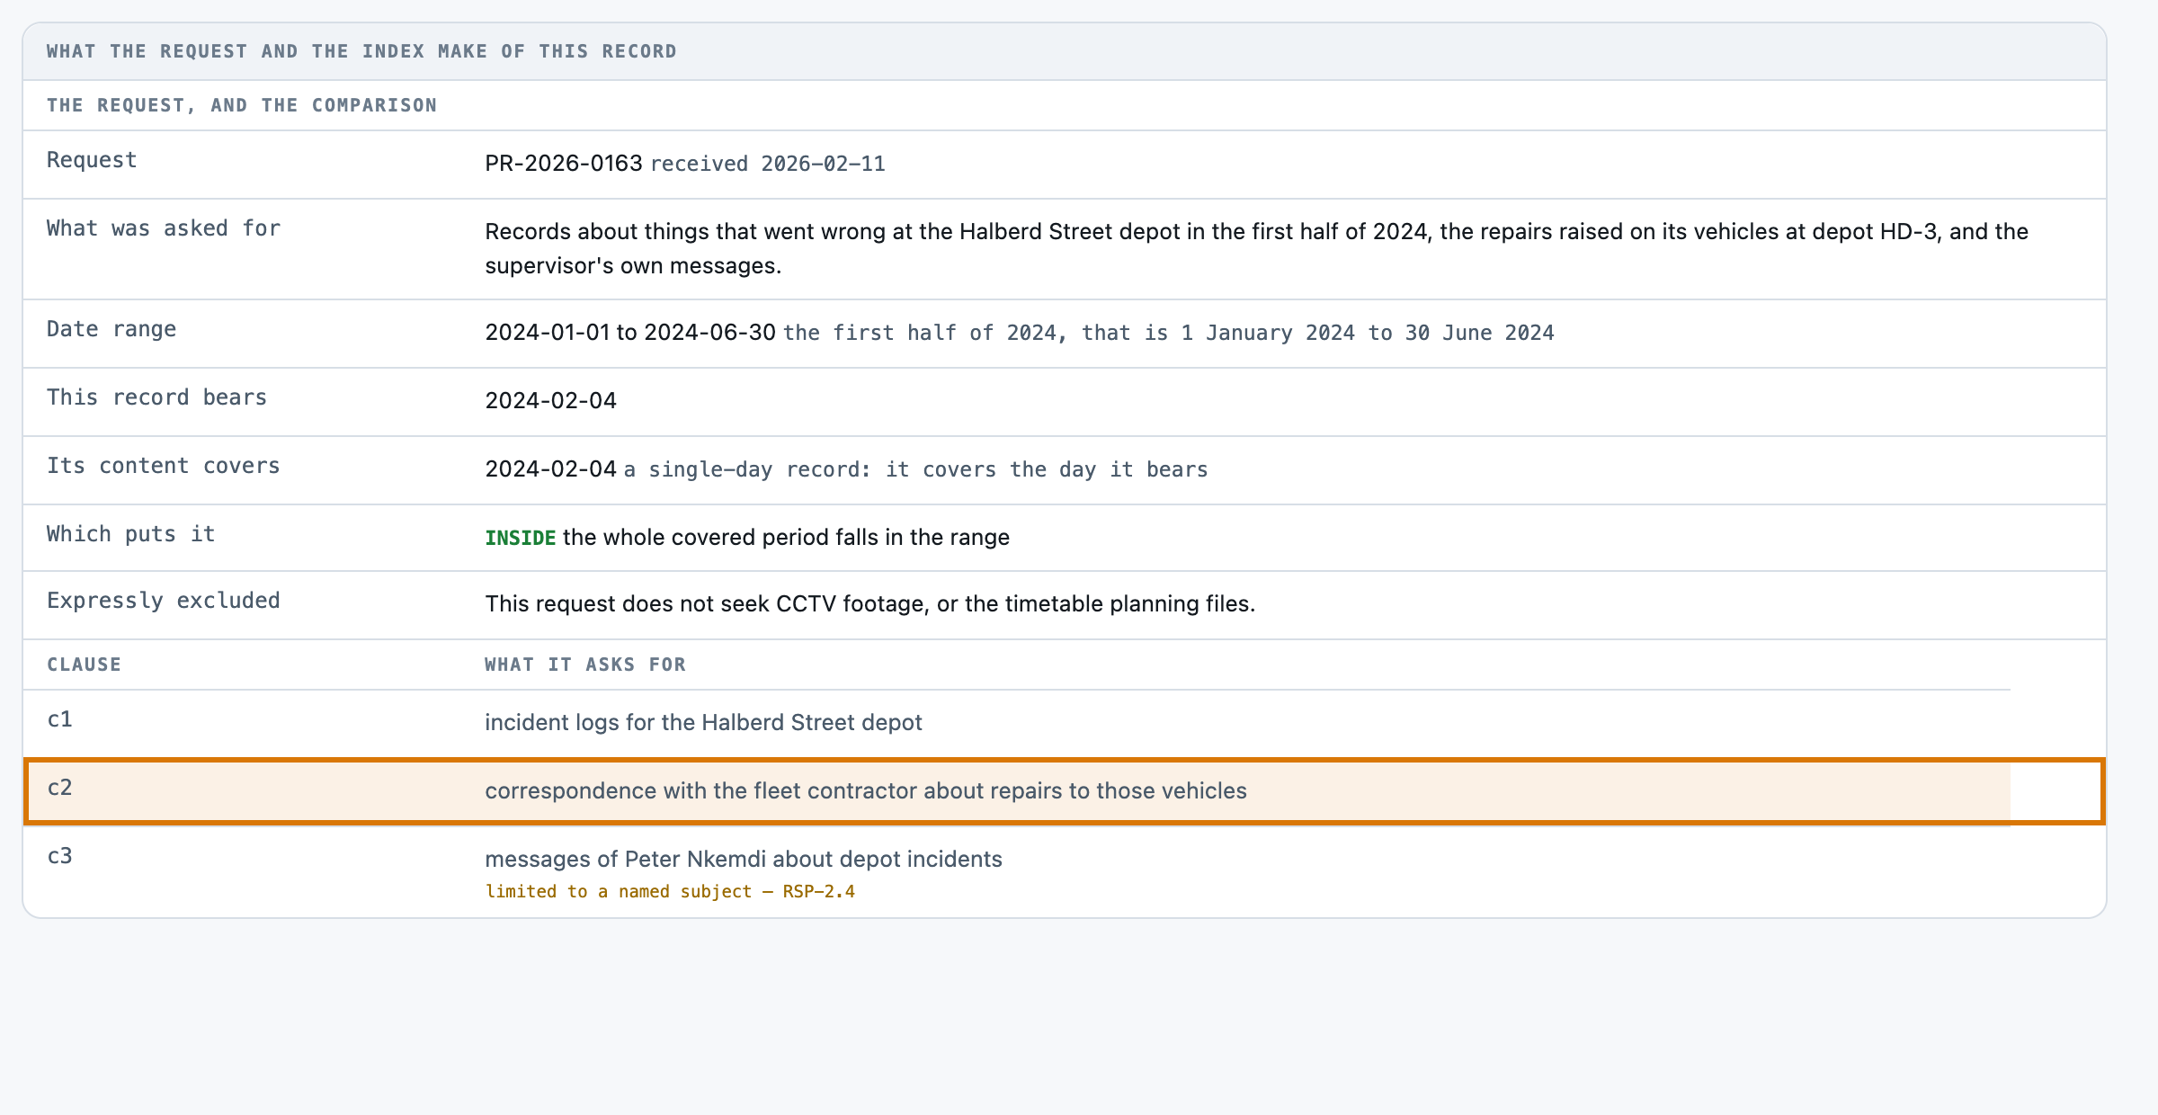Click the 'This record bears' date 2024-02-04
Viewport: 2158px width, 1115px height.
point(551,400)
